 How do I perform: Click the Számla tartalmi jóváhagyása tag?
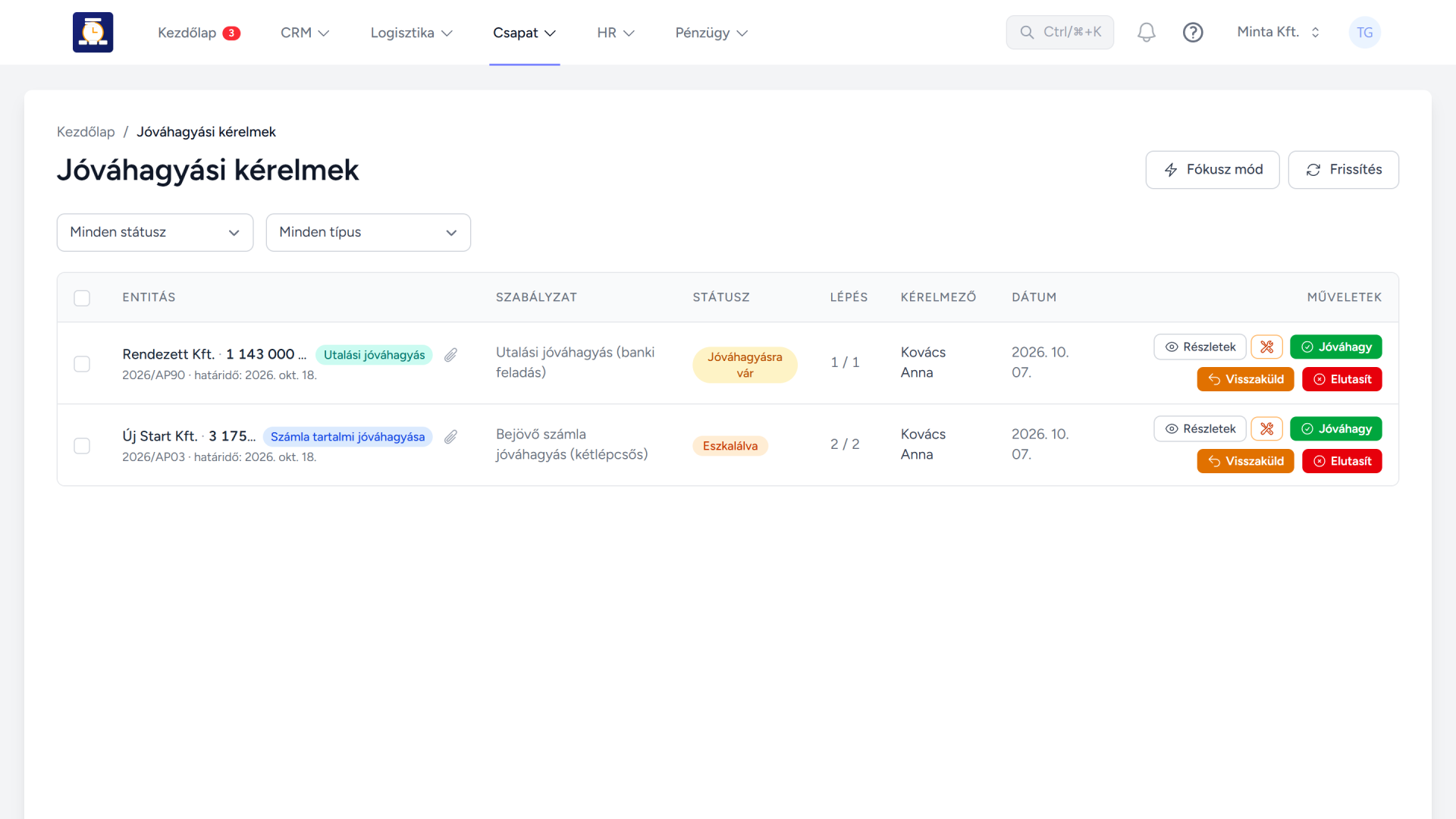(347, 437)
